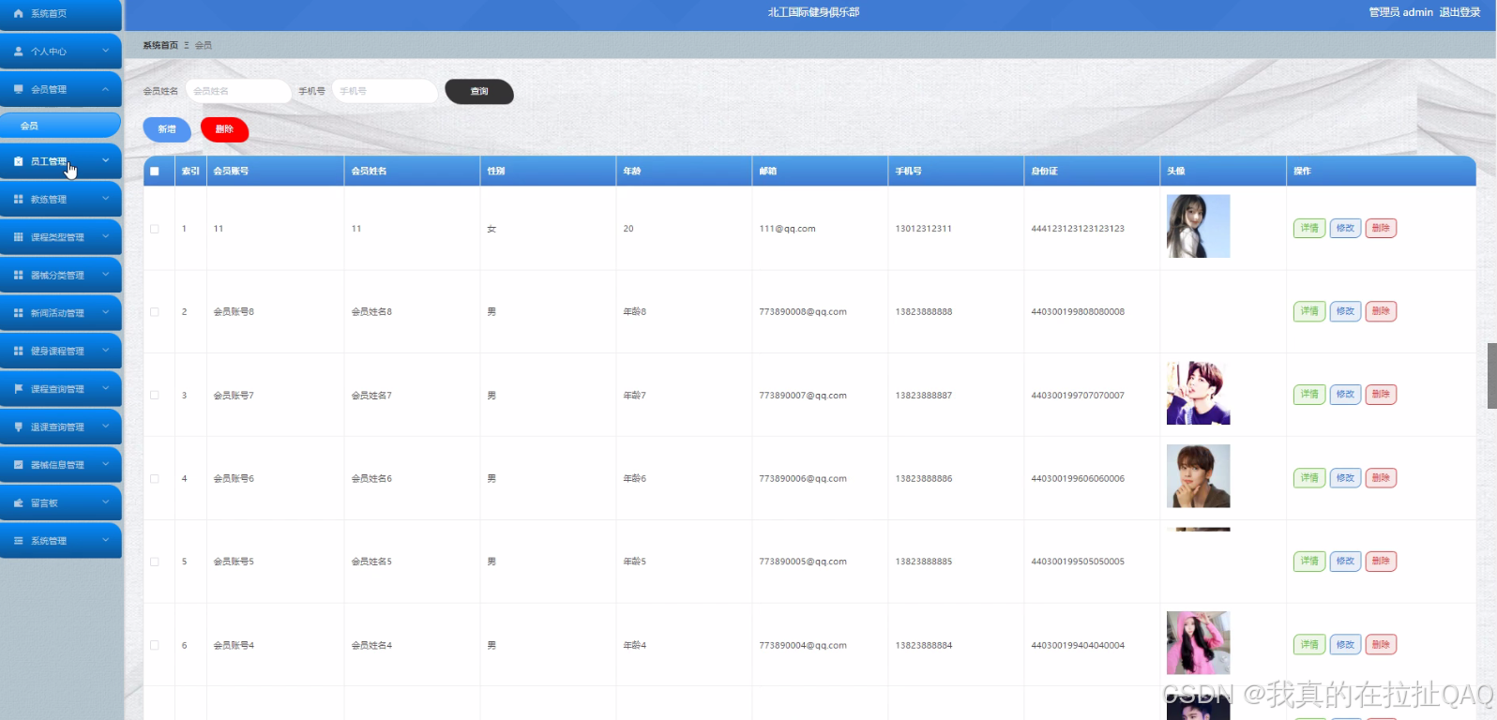
Task: Click the table icon beside 课程类型管理
Action: (18, 237)
